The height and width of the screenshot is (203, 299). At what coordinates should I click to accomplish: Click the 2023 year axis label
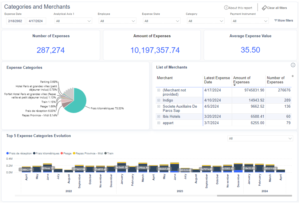pyautogui.click(x=180, y=191)
